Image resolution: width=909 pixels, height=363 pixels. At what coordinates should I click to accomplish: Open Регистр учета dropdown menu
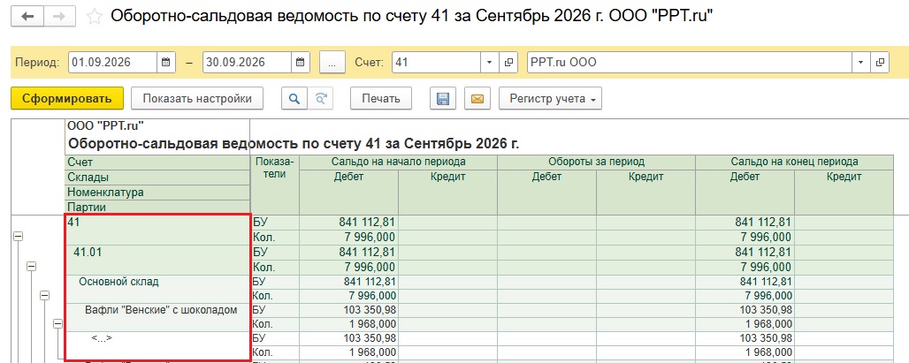(x=550, y=98)
